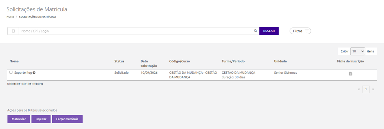The height and width of the screenshot is (129, 384).
Task: Open the Exibir items-per-page dropdown
Action: 358,51
